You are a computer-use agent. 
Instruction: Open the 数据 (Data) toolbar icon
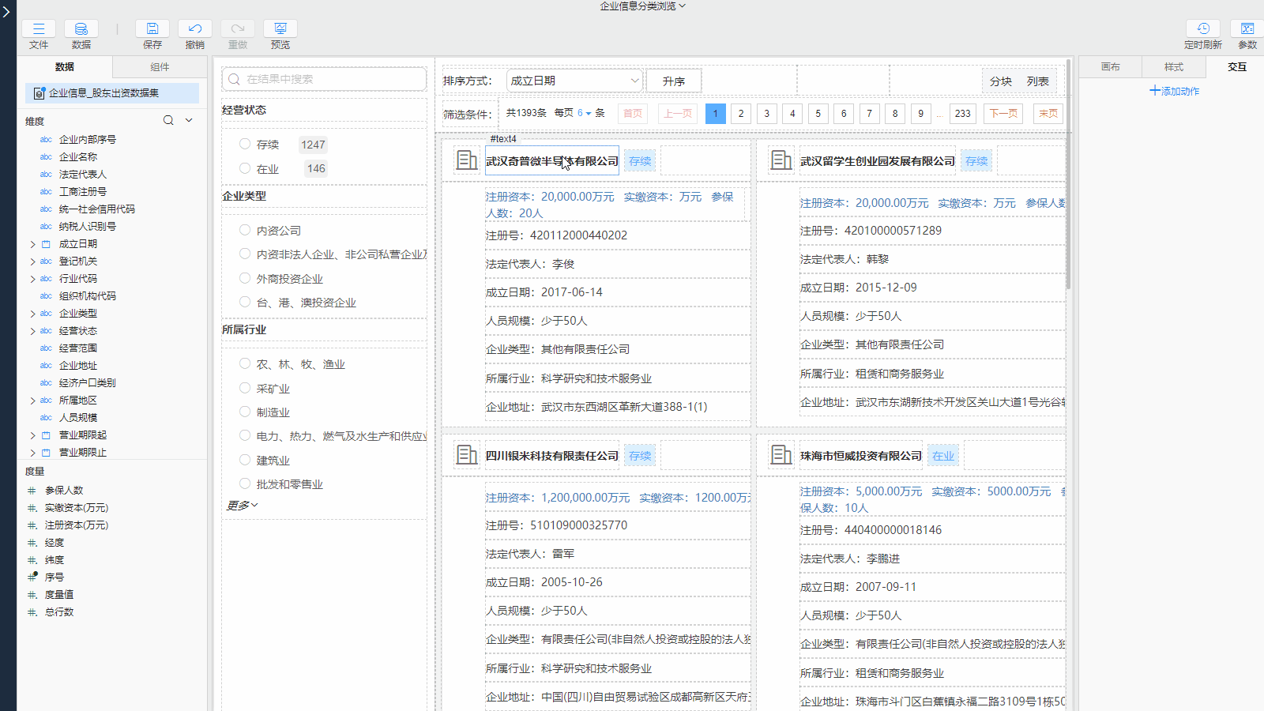pos(81,29)
